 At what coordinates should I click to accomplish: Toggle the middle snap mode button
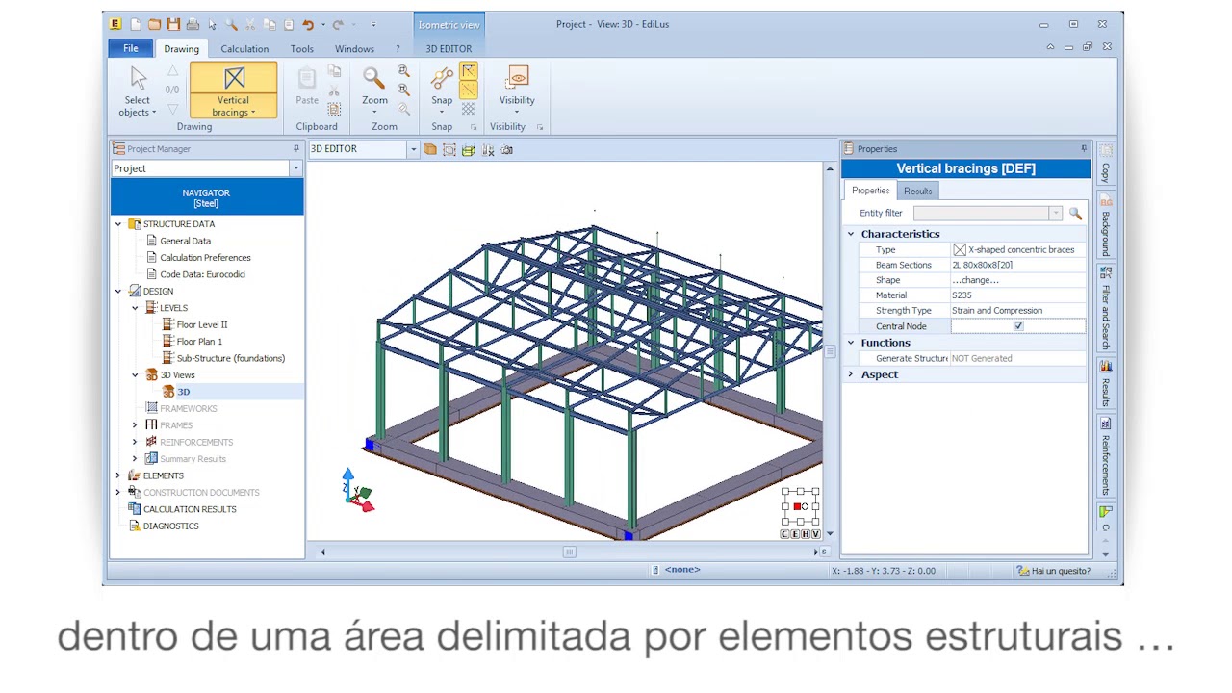pos(468,90)
